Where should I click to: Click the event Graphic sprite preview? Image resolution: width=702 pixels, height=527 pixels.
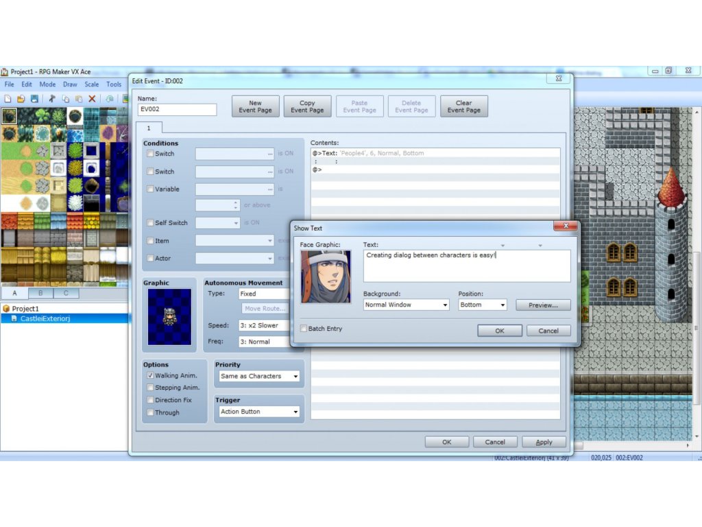(169, 316)
